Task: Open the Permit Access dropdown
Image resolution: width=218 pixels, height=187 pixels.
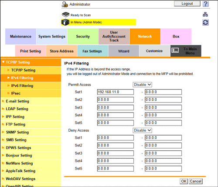Action: pos(142,85)
